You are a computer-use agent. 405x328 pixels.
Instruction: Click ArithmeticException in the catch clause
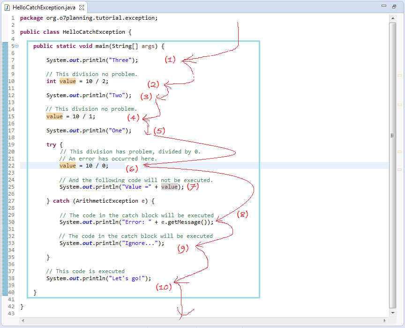107,201
